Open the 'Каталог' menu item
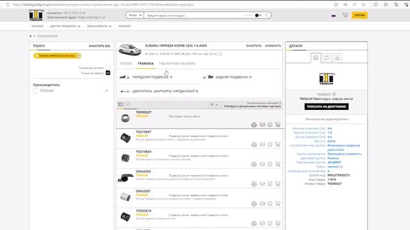Viewport: 410px width, 230px height. tap(37, 26)
